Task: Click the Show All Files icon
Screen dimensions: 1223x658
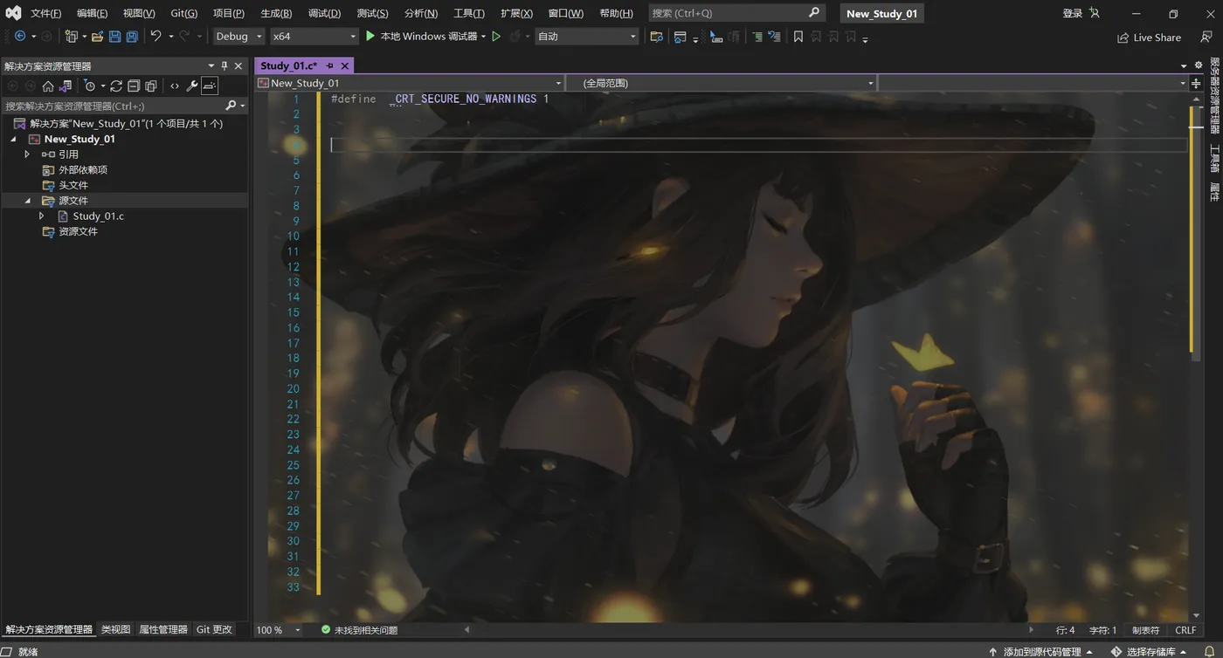Action: (x=151, y=86)
